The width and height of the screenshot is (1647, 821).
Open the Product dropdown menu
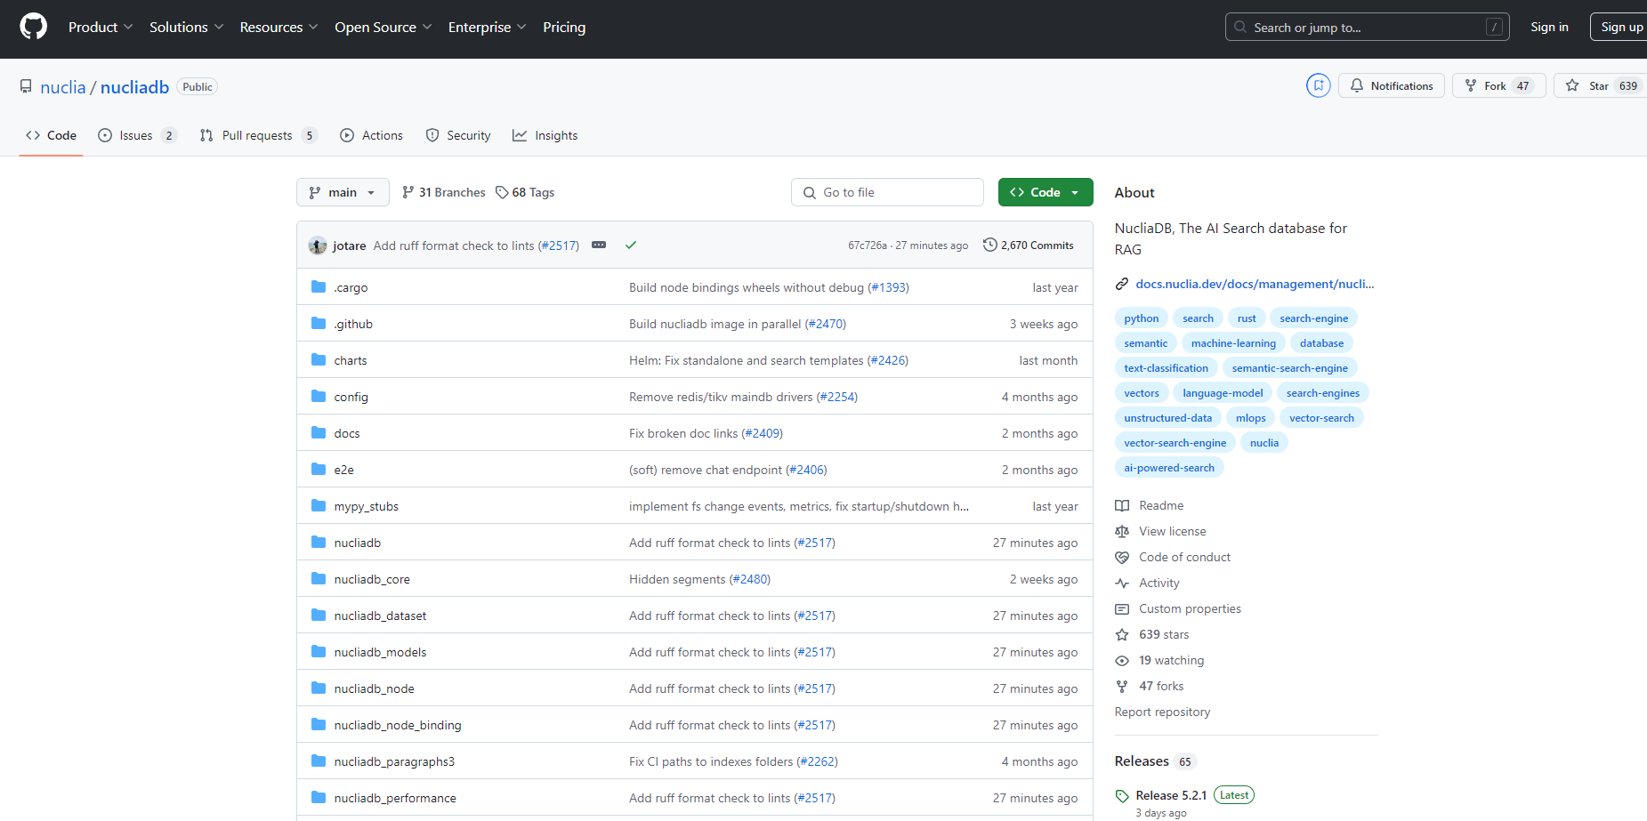(x=101, y=27)
